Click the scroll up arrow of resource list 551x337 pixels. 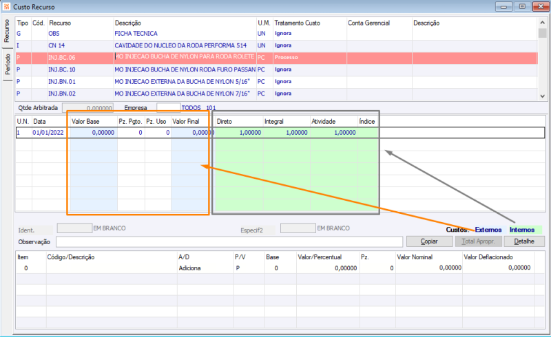pyautogui.click(x=542, y=23)
